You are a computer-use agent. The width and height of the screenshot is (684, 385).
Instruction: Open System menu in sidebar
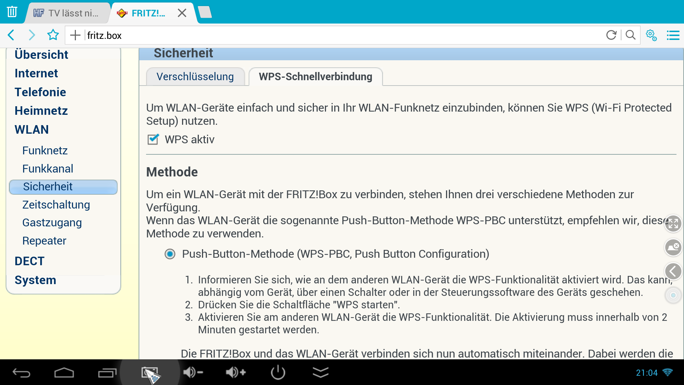tap(35, 280)
